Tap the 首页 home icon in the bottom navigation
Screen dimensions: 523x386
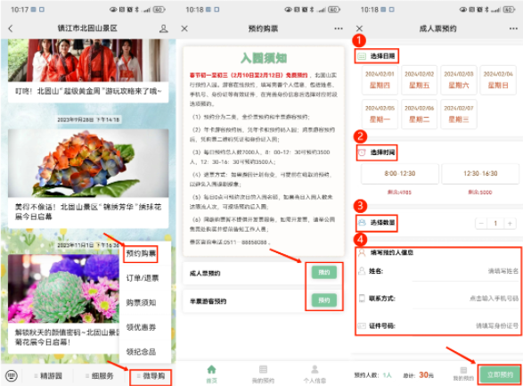(211, 374)
